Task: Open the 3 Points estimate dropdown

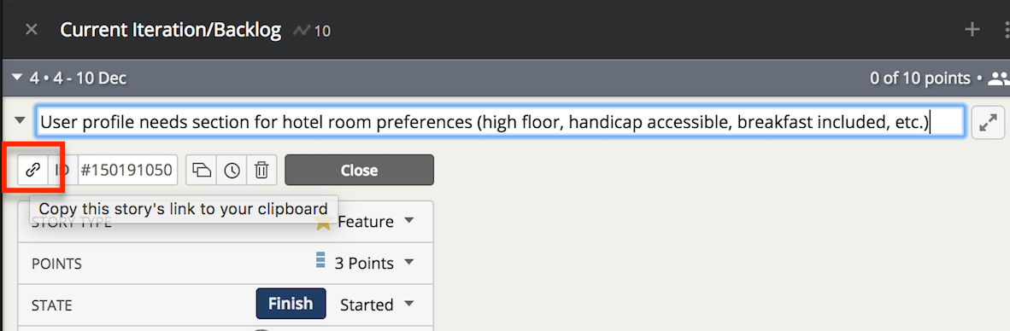Action: [364, 263]
